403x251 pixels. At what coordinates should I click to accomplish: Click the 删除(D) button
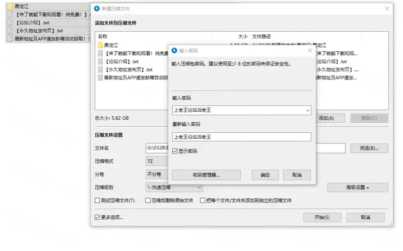pos(369,118)
